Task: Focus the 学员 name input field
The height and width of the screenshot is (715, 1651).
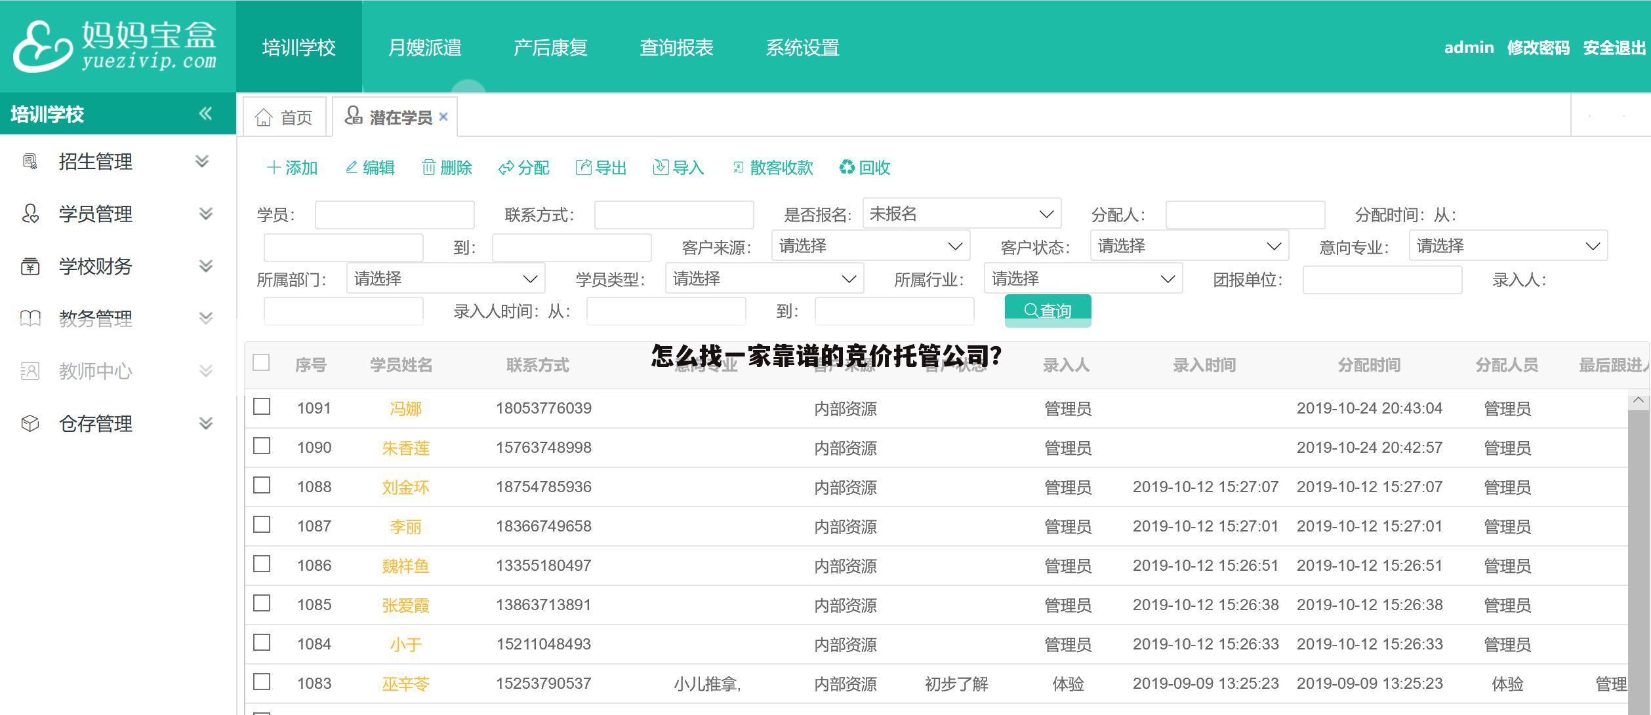Action: coord(395,215)
